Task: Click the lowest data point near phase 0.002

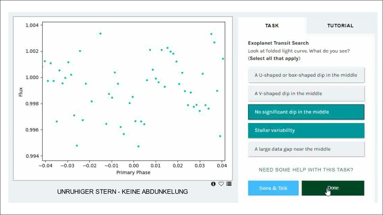Action: click(138, 146)
